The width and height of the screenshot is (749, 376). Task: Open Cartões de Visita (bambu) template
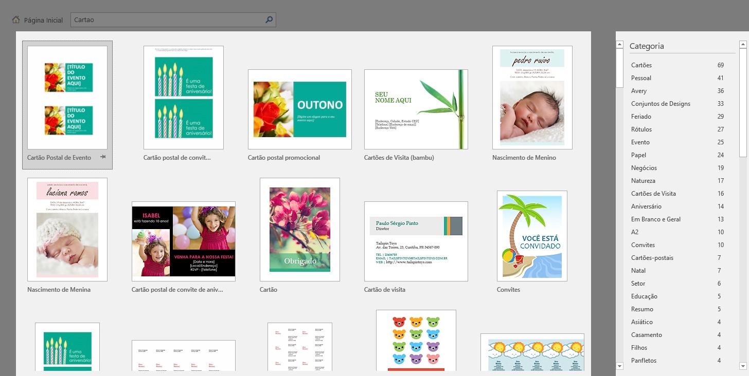click(416, 109)
